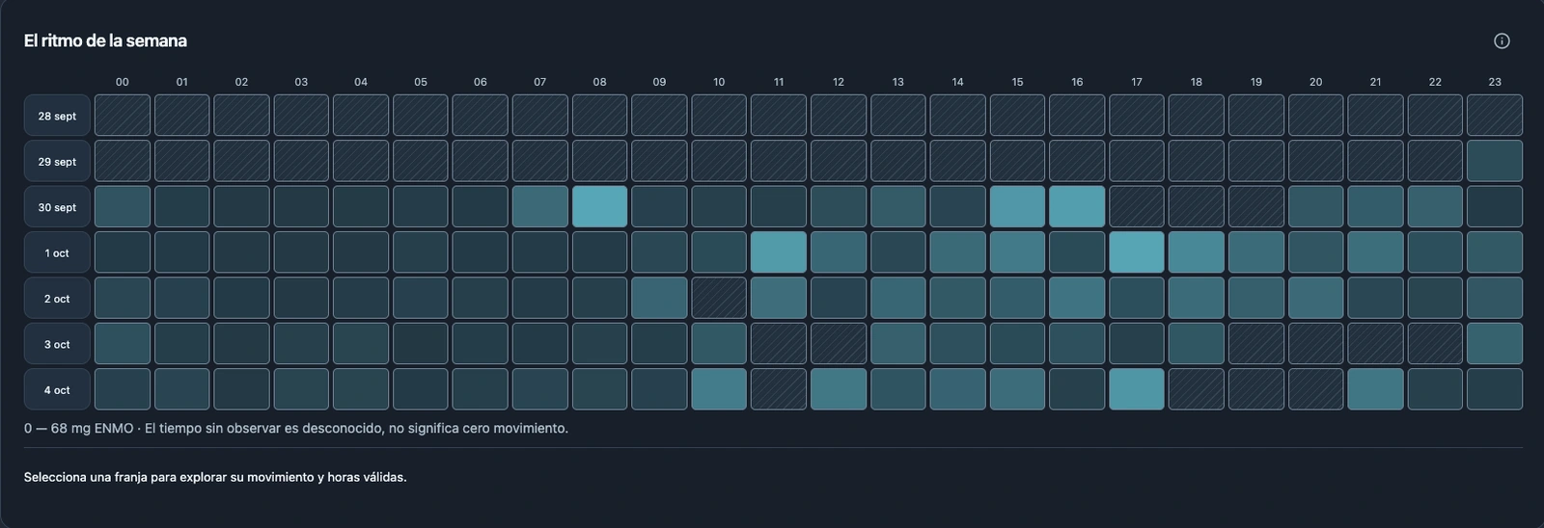Select the 1 oct 18:00 heatmap cell
This screenshot has width=1544, height=528.
[1197, 252]
